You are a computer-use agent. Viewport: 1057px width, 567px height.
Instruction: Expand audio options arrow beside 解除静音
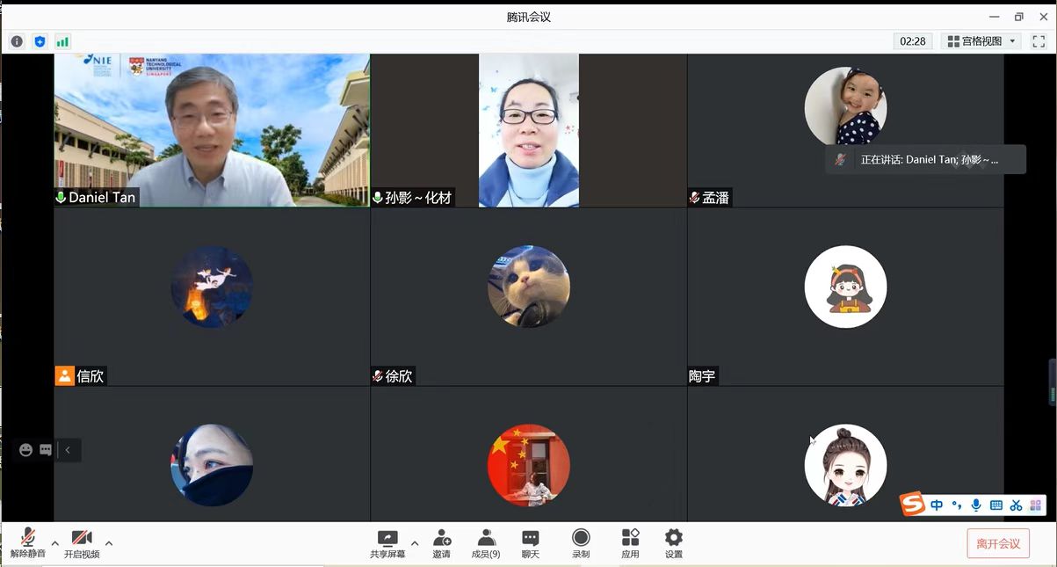(54, 542)
